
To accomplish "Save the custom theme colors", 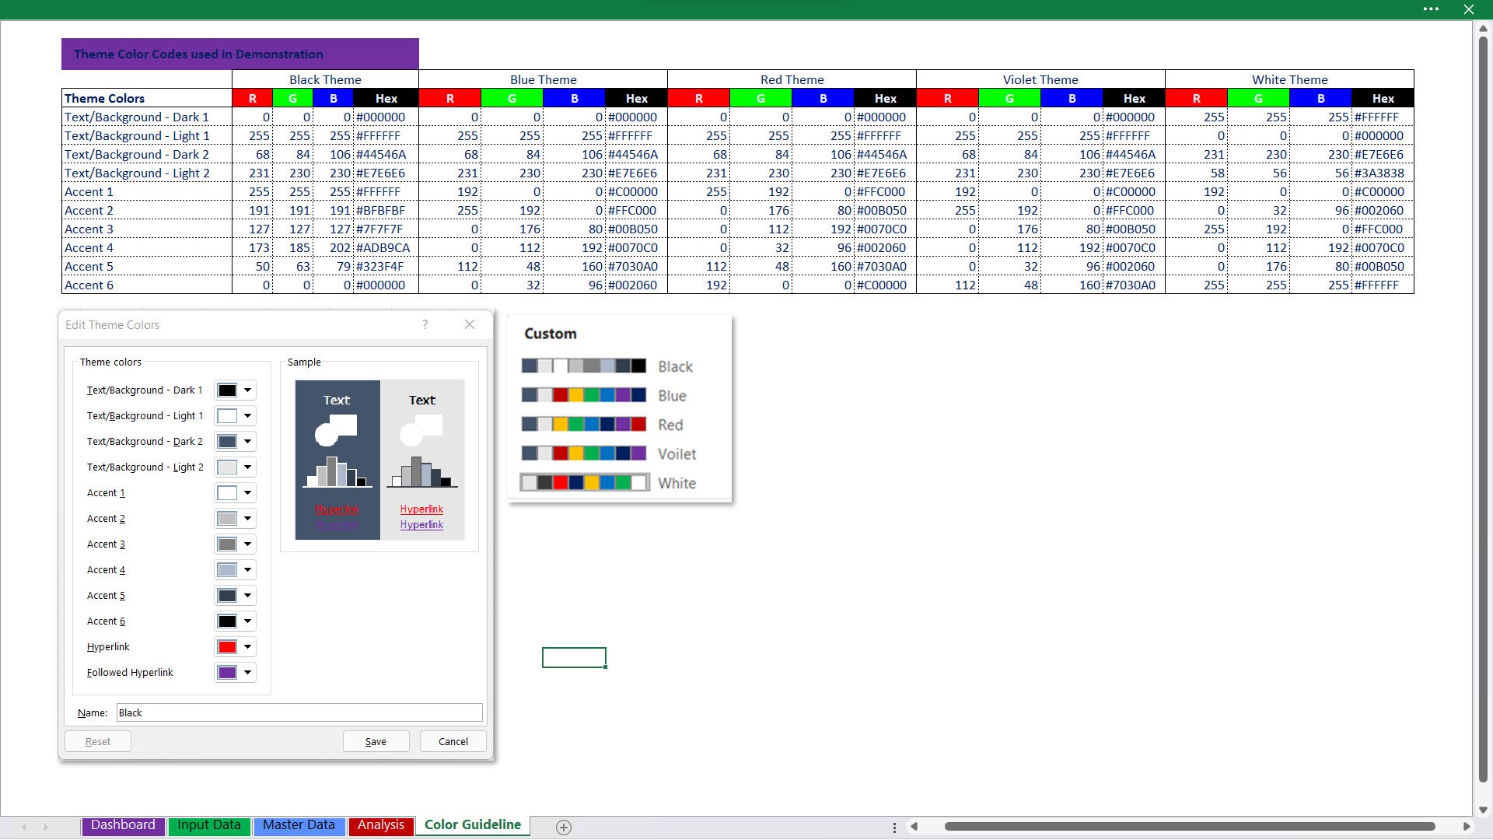I will point(376,740).
